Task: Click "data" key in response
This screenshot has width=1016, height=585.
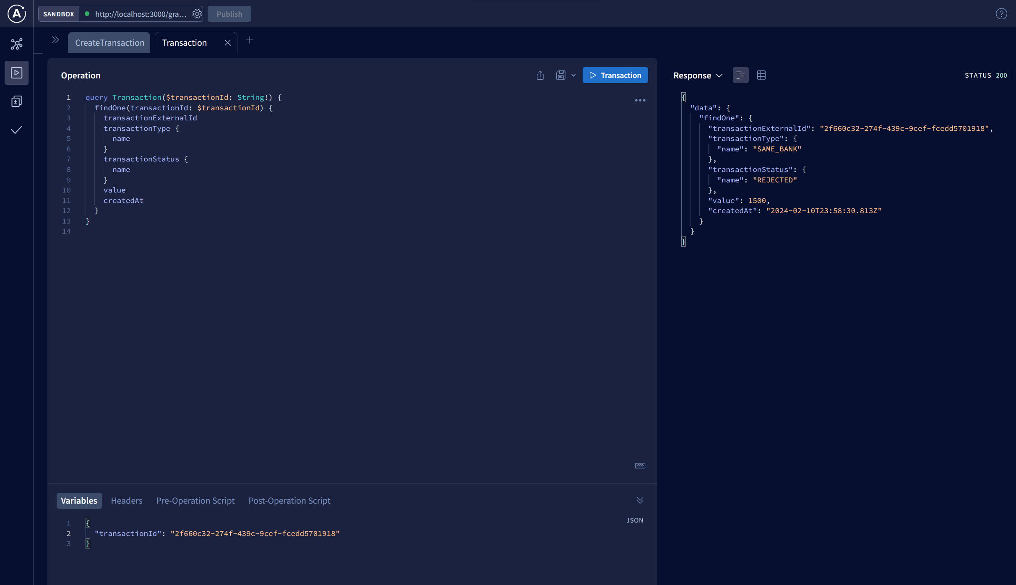Action: 703,108
